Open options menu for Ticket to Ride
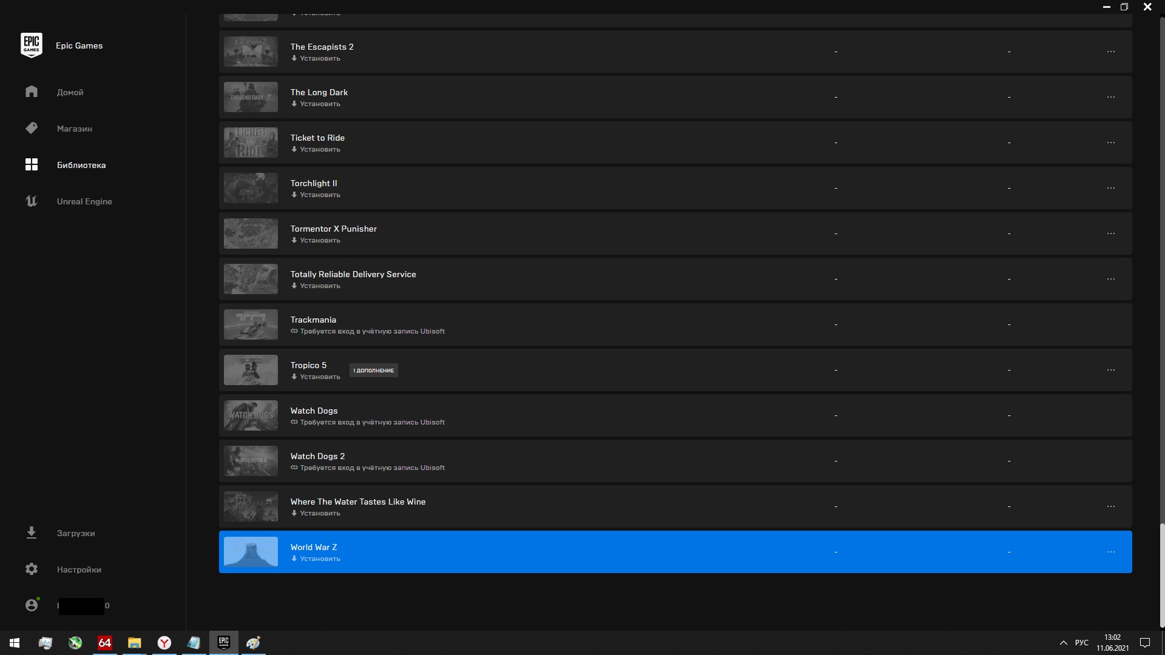The height and width of the screenshot is (655, 1165). coord(1111,143)
